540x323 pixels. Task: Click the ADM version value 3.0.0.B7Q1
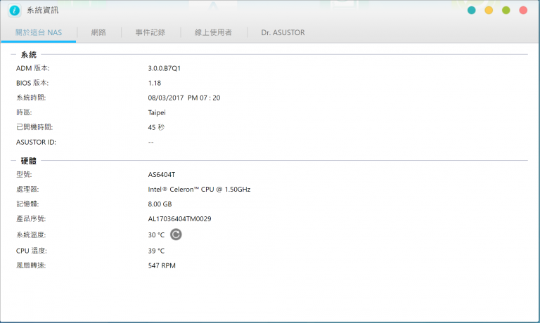pyautogui.click(x=165, y=68)
